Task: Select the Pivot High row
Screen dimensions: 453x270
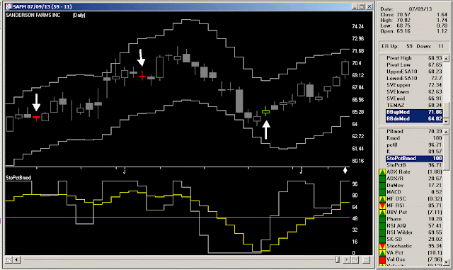Action: (x=414, y=58)
